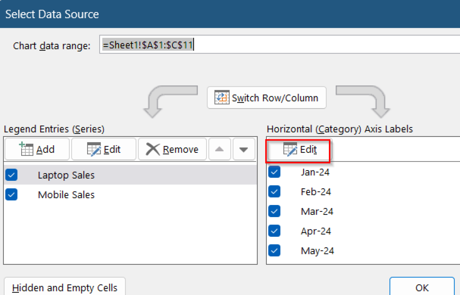Click the Edit axis labels icon

tap(290, 150)
